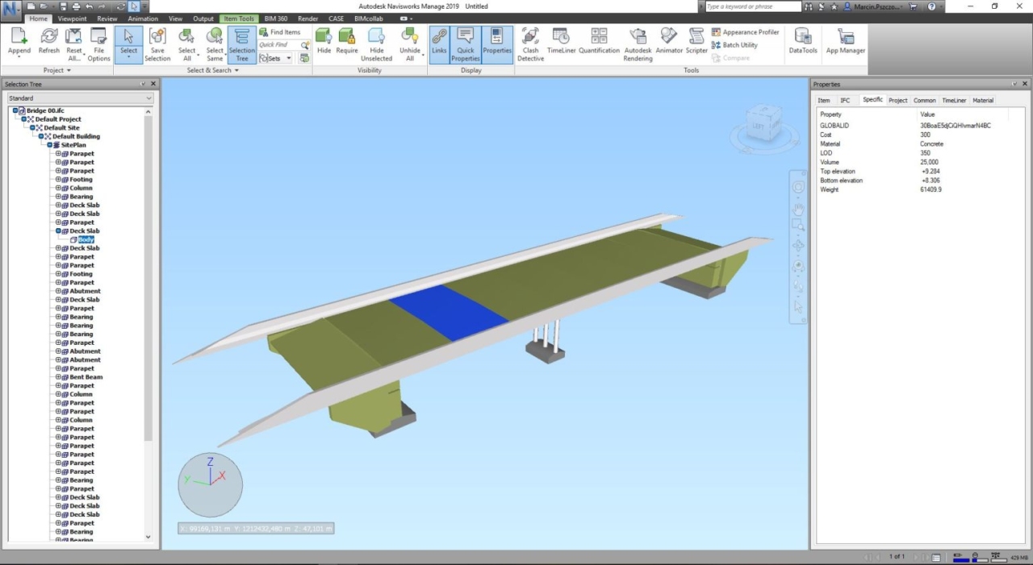Open the Scripter tool
The height and width of the screenshot is (565, 1033).
696,44
